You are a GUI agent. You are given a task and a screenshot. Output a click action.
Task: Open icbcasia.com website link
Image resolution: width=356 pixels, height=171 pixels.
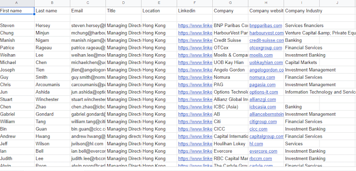[x=263, y=107]
